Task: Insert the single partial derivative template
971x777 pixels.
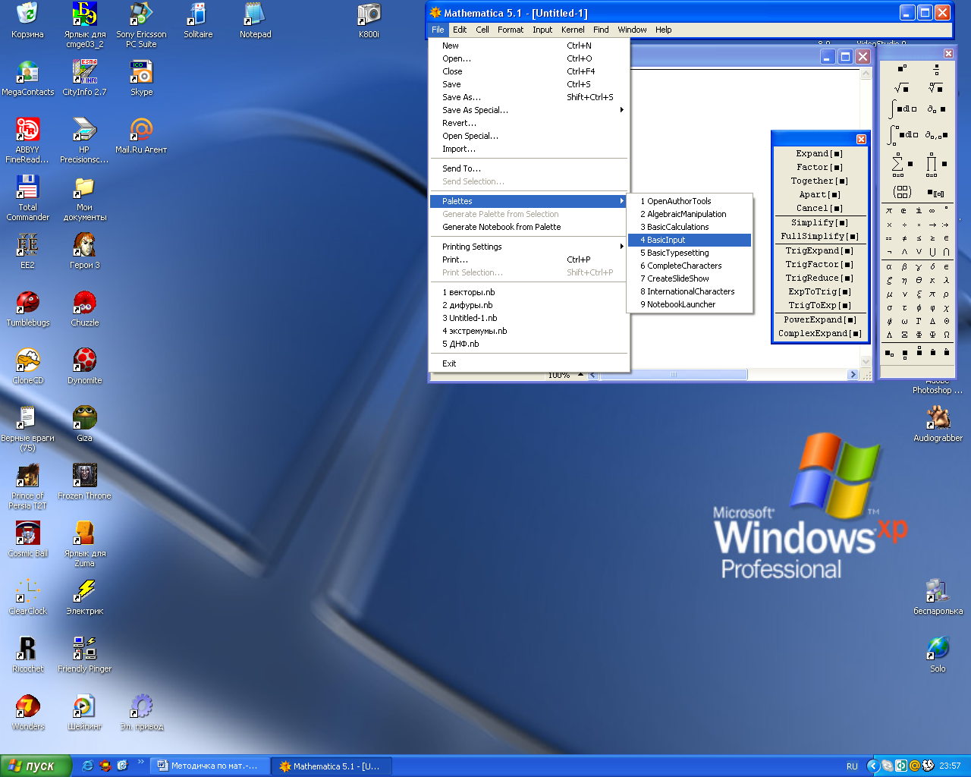Action: tap(937, 109)
